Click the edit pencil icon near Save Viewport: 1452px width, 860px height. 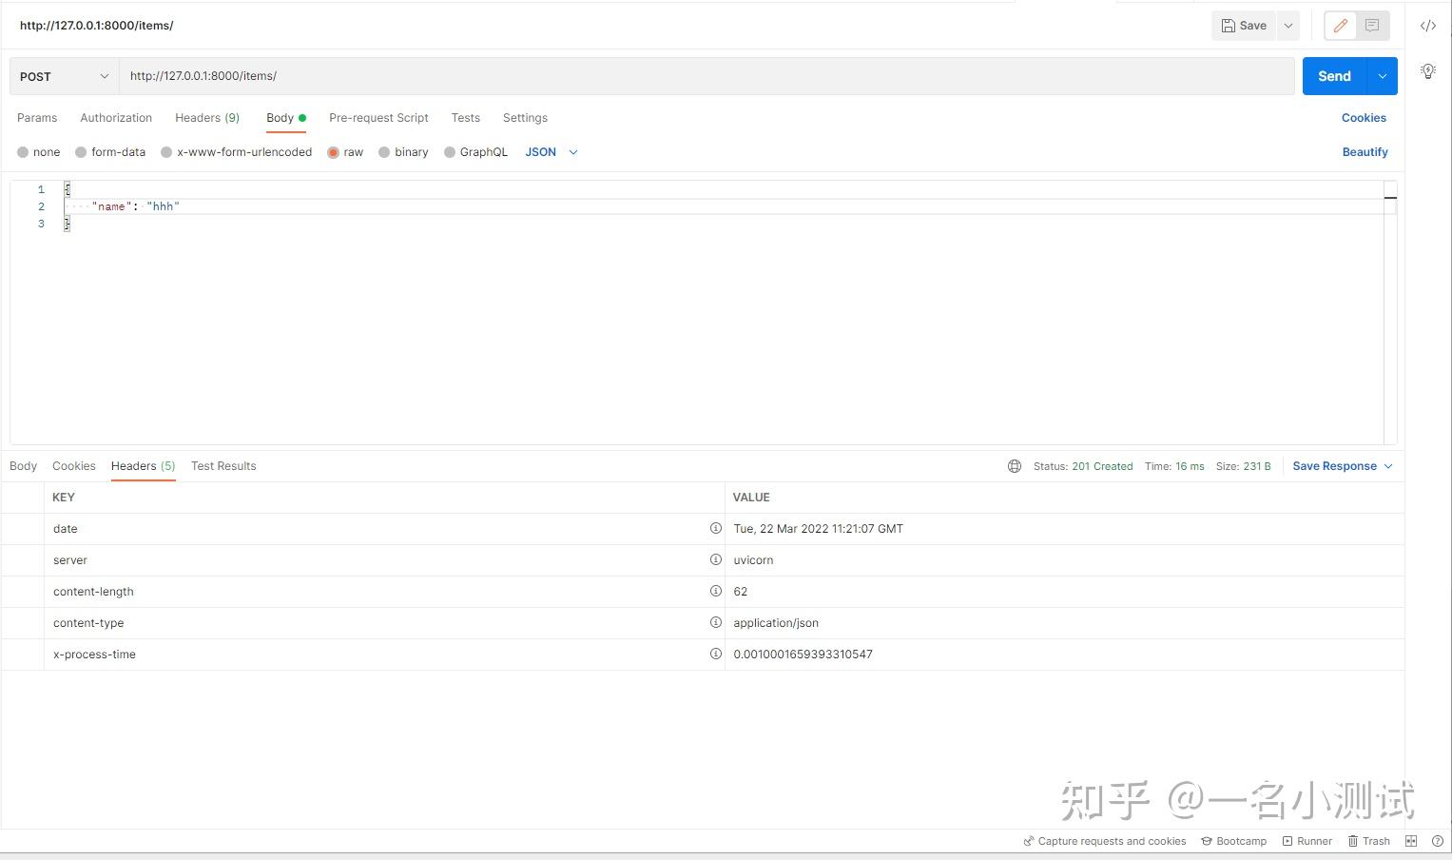[x=1341, y=26]
